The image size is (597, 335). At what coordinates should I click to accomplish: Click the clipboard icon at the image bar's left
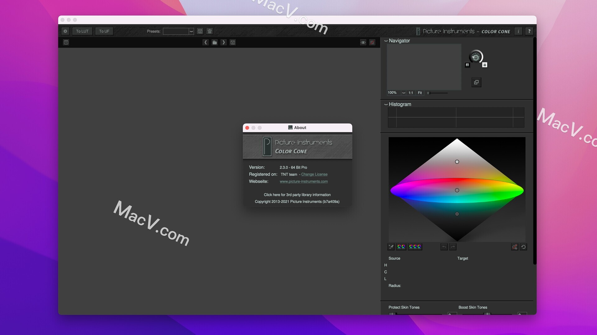pos(66,42)
